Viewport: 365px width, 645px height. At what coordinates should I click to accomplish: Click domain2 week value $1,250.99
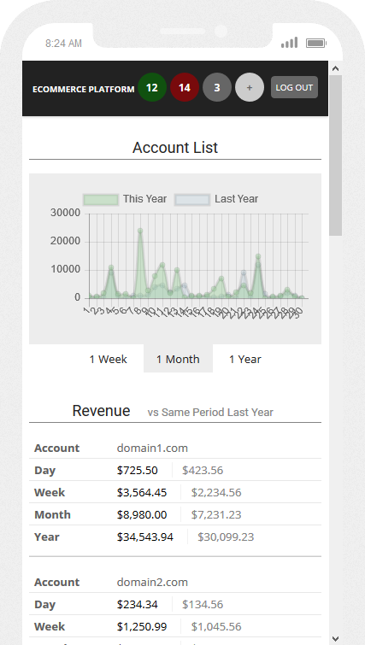click(142, 626)
